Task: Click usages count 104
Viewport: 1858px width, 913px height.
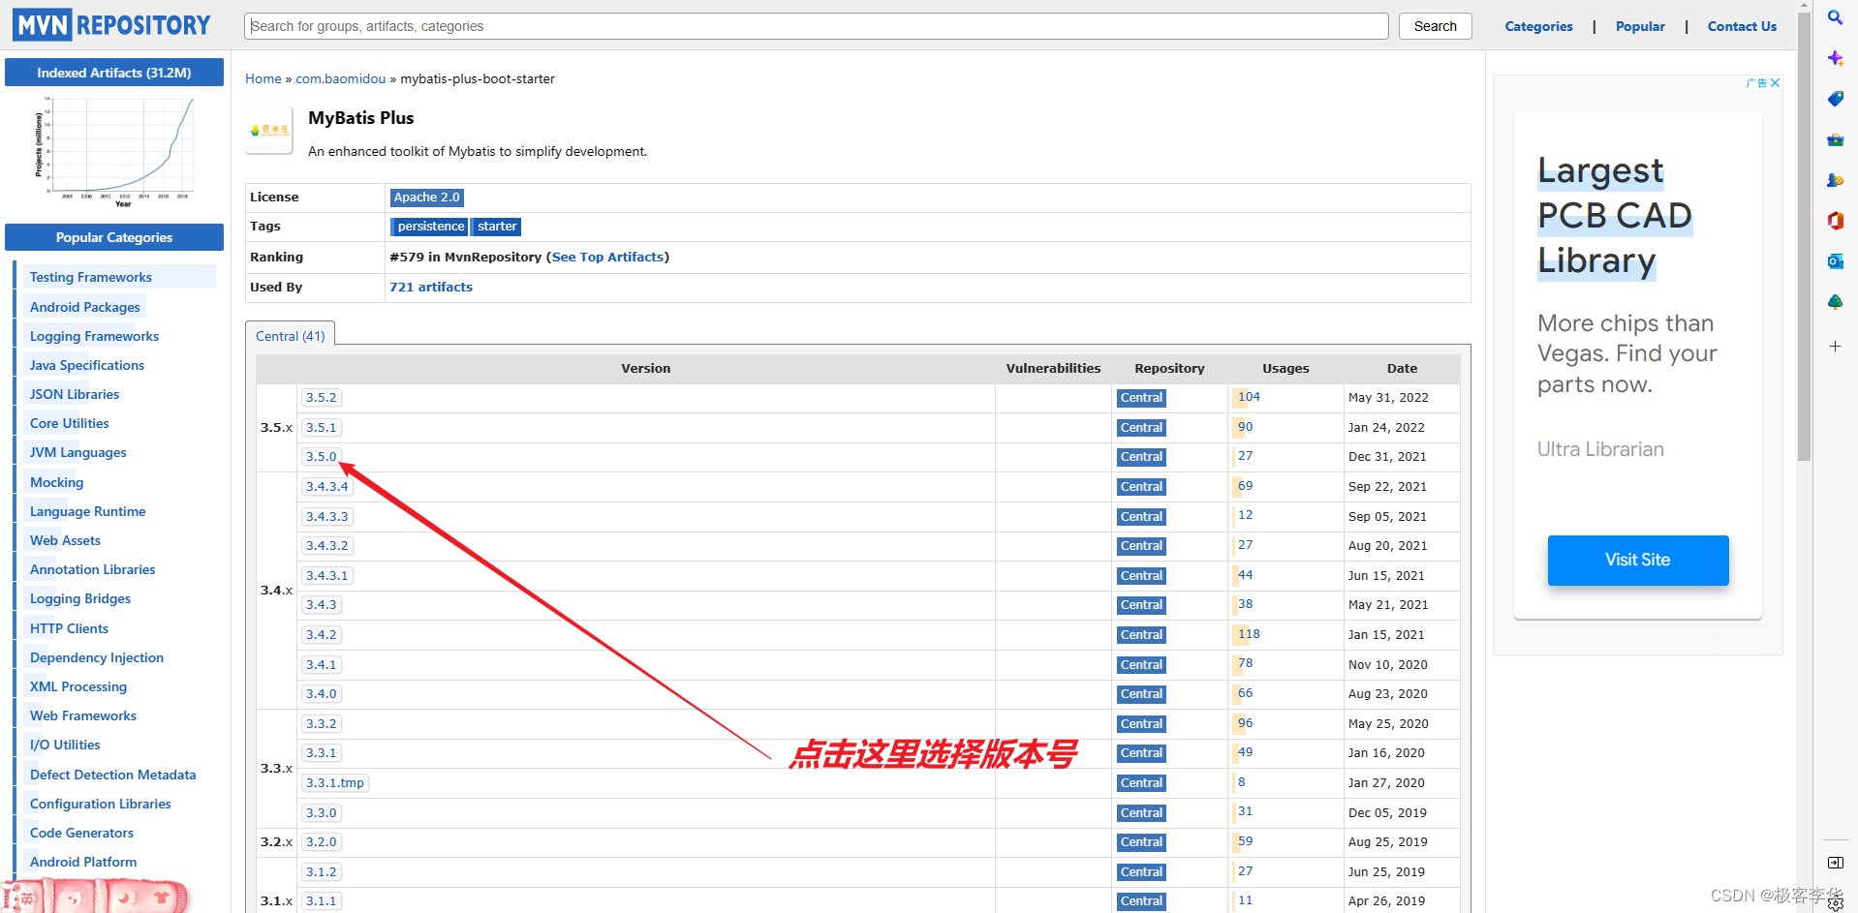Action: (1249, 396)
